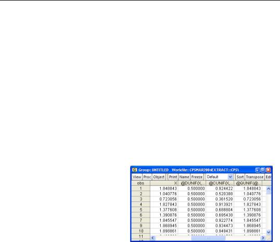280x242 pixels.
Task: Select row header for observation 1
Action: tap(141, 189)
